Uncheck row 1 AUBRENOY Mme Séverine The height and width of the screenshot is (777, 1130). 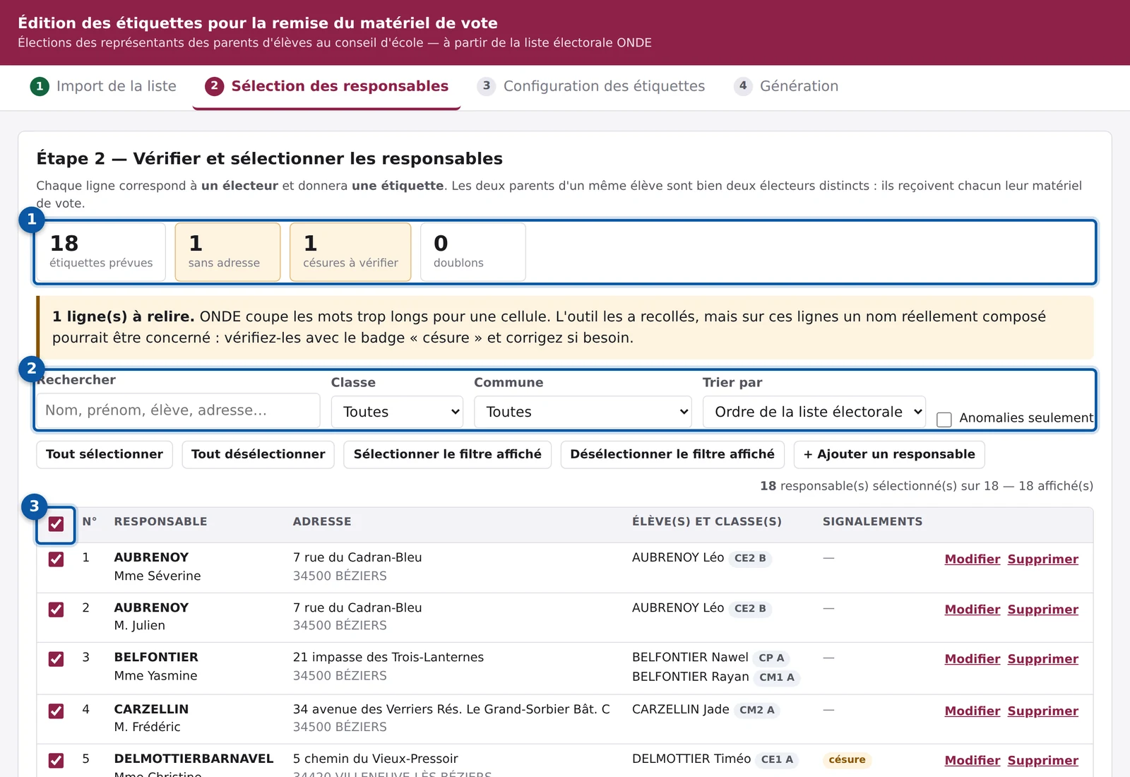[x=56, y=559]
